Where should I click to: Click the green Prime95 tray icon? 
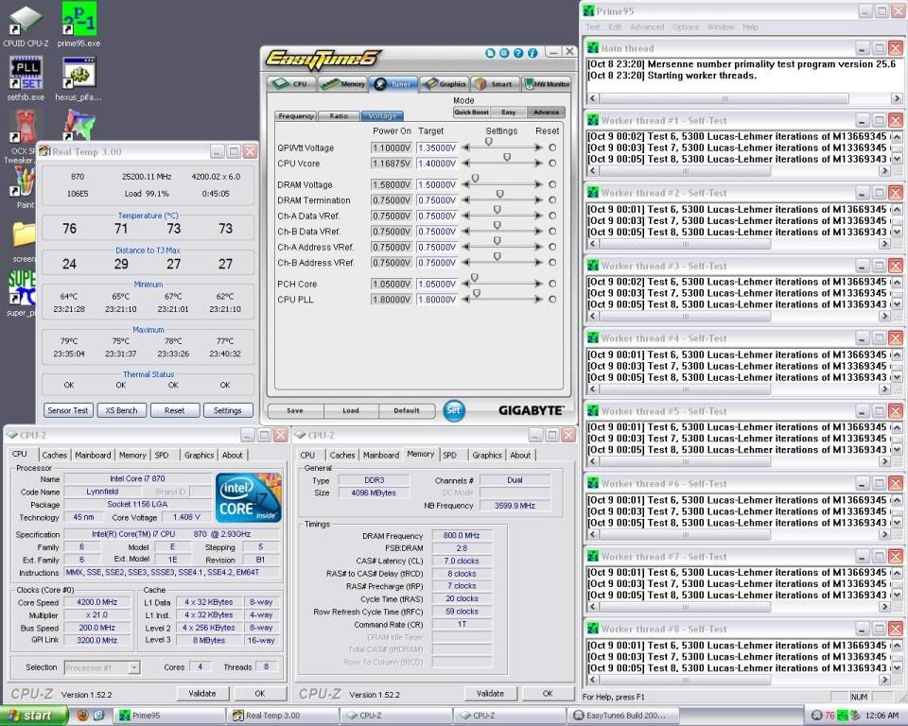[842, 716]
